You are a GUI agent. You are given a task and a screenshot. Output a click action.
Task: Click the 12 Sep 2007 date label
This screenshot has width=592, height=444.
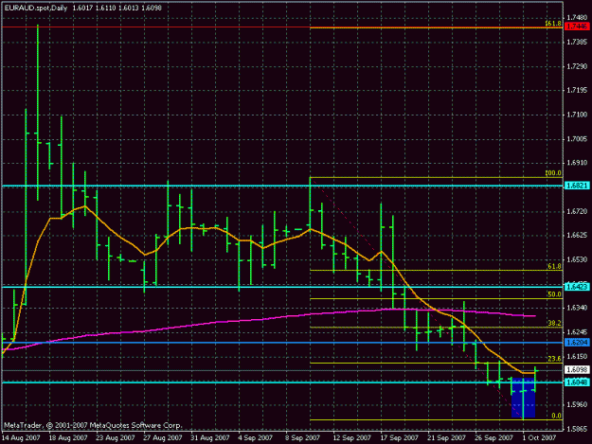point(351,438)
